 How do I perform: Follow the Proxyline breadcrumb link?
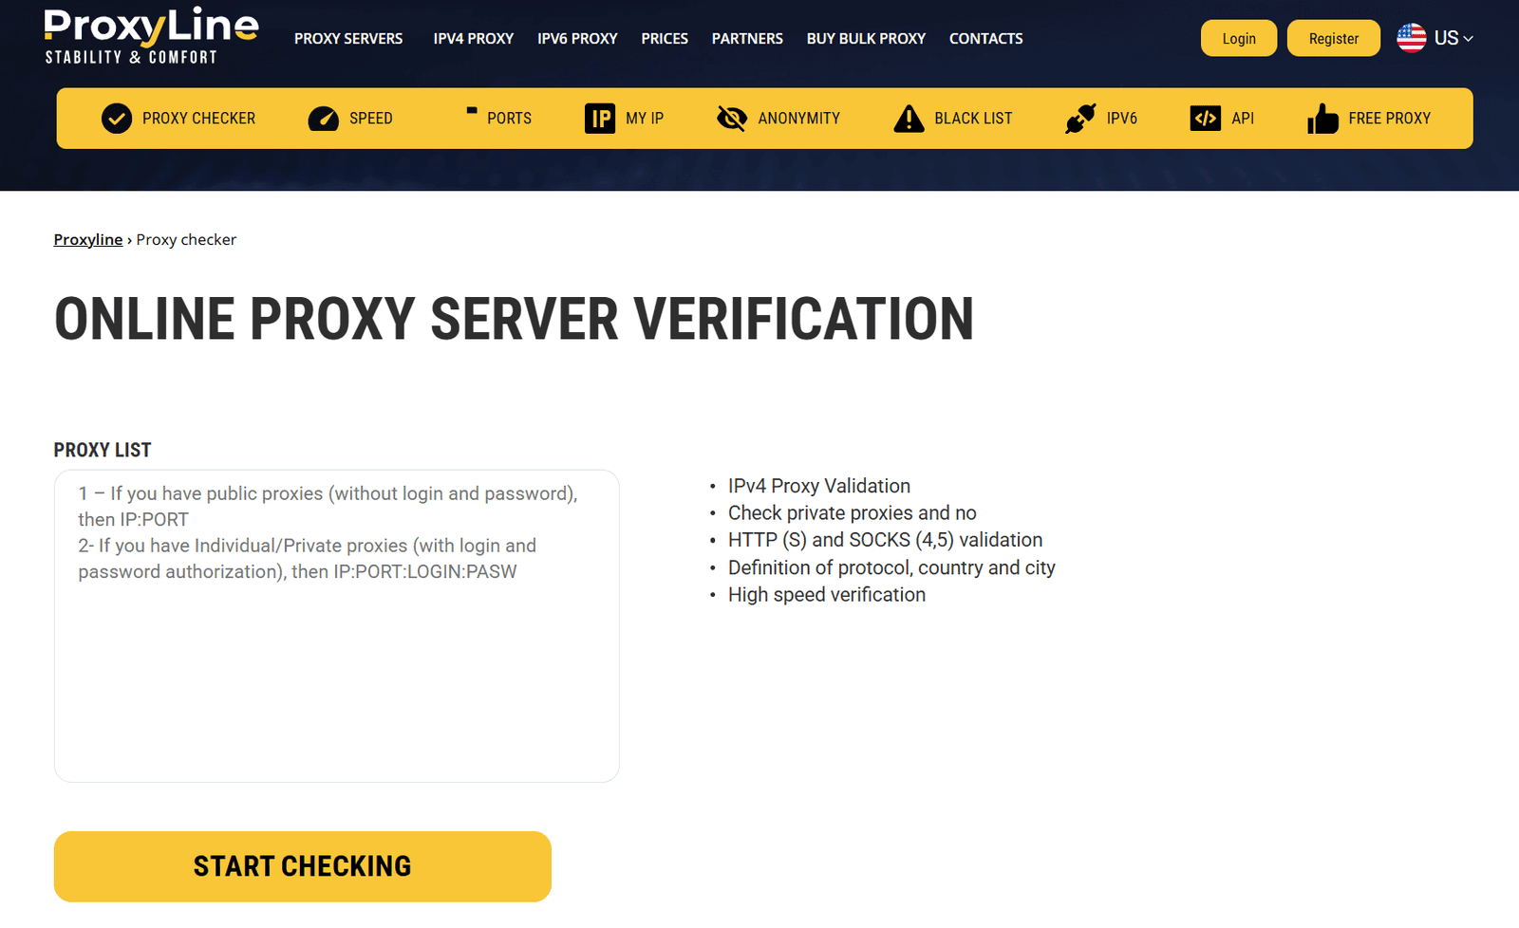pyautogui.click(x=88, y=239)
